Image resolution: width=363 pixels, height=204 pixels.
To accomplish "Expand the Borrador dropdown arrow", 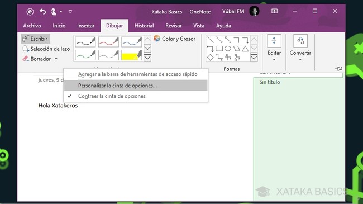I will coord(56,59).
